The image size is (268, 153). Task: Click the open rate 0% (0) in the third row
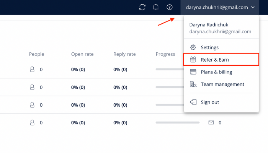(78, 105)
